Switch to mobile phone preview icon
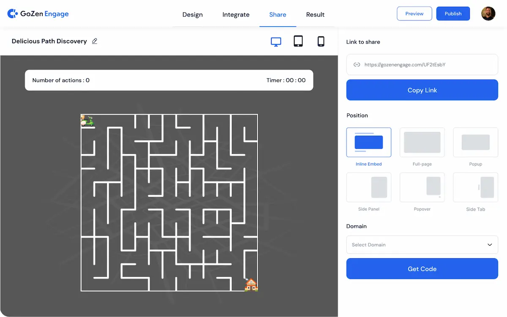The height and width of the screenshot is (317, 507). [x=321, y=41]
